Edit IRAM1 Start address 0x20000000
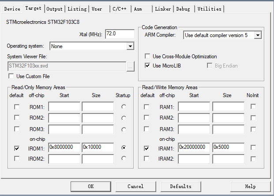 click(194, 147)
